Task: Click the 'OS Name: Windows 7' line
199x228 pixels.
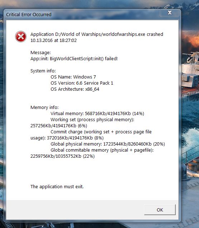Action: (73, 77)
